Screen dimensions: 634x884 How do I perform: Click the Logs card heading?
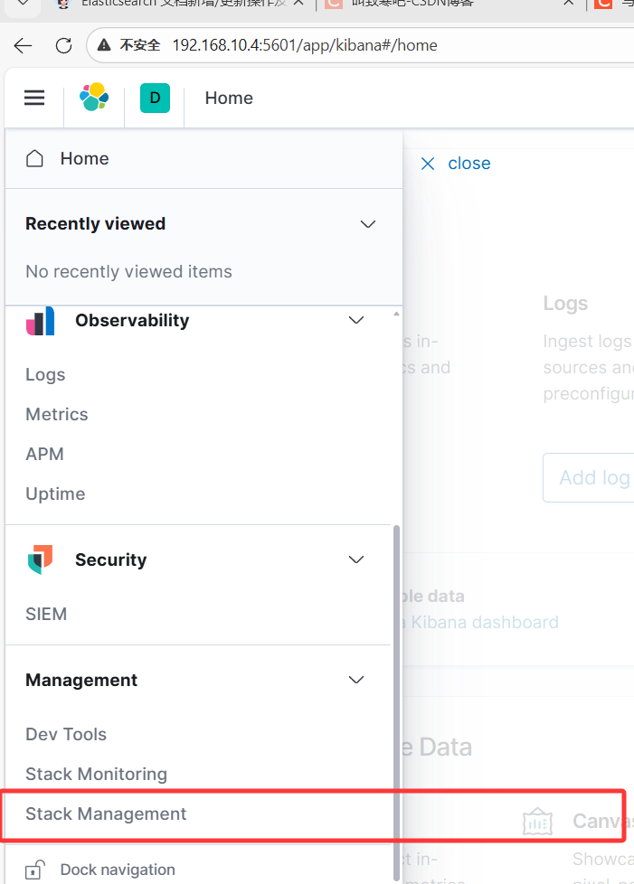tap(566, 304)
